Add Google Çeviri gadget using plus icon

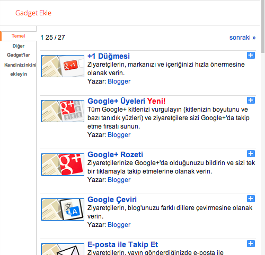tap(251, 199)
